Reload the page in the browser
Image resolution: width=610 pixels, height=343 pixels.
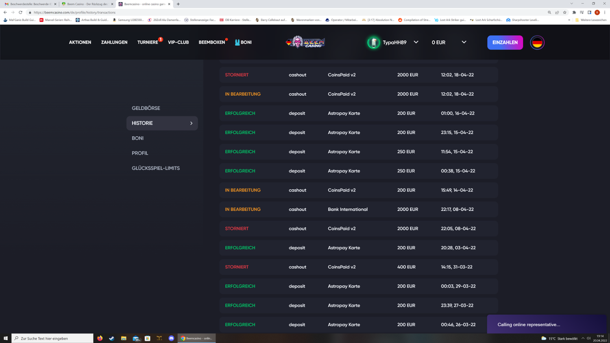coord(20,13)
